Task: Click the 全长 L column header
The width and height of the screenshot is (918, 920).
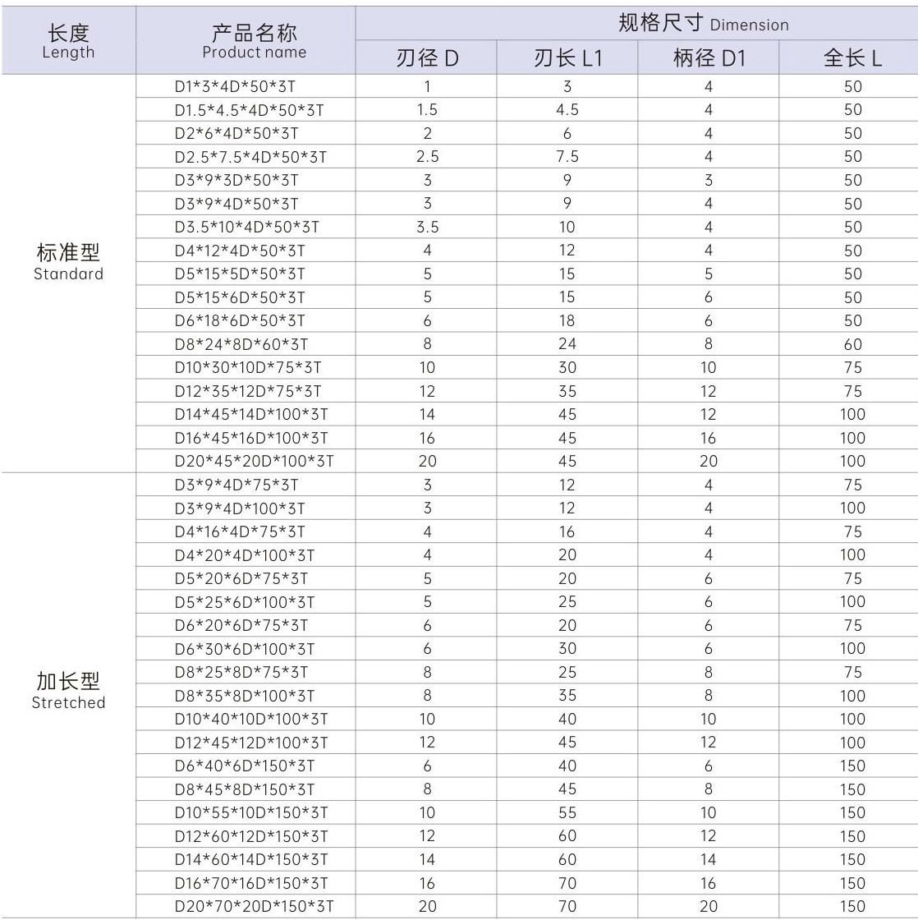Action: click(x=852, y=59)
